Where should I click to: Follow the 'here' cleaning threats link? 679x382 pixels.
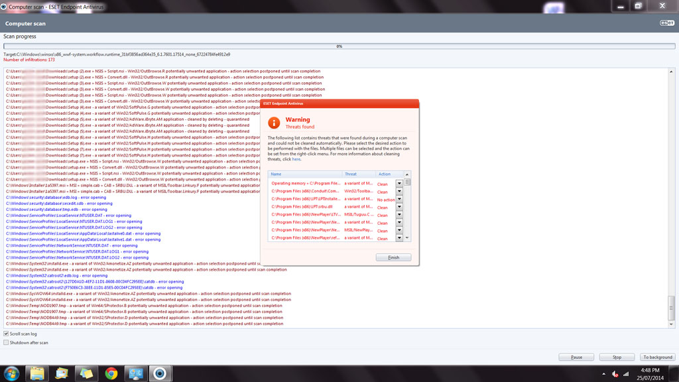(296, 159)
